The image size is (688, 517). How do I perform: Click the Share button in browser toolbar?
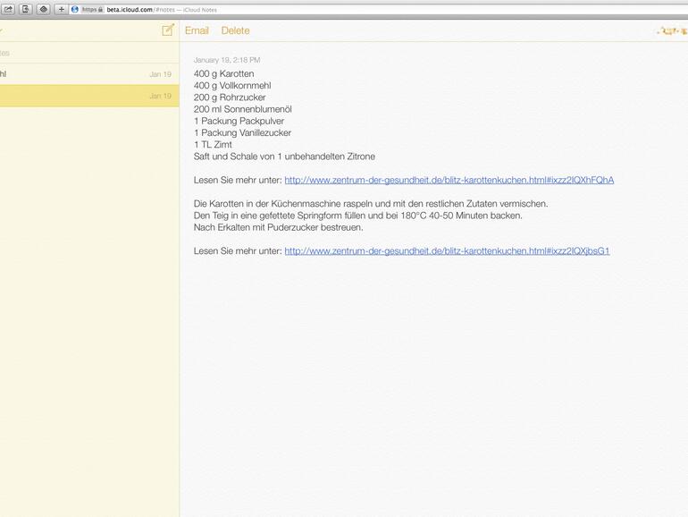[8, 9]
